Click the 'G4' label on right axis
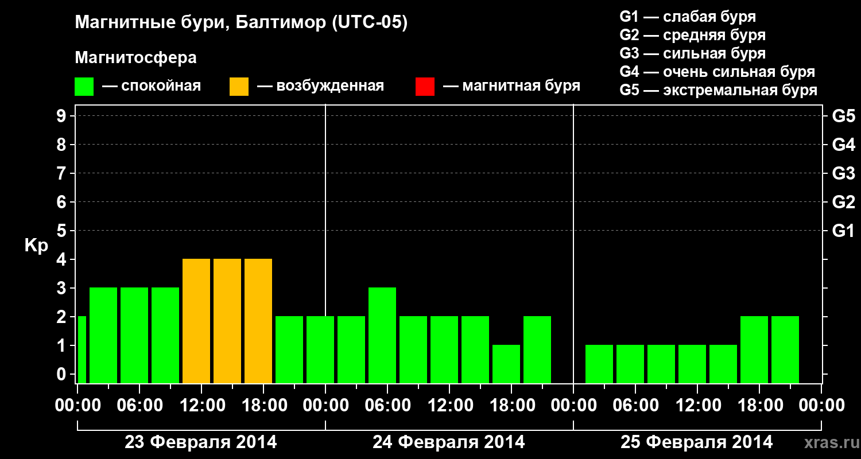 (844, 145)
